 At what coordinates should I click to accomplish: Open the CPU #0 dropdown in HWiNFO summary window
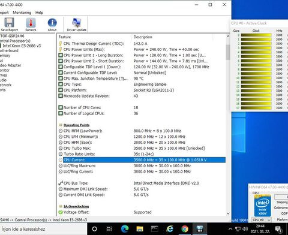[261, 220]
